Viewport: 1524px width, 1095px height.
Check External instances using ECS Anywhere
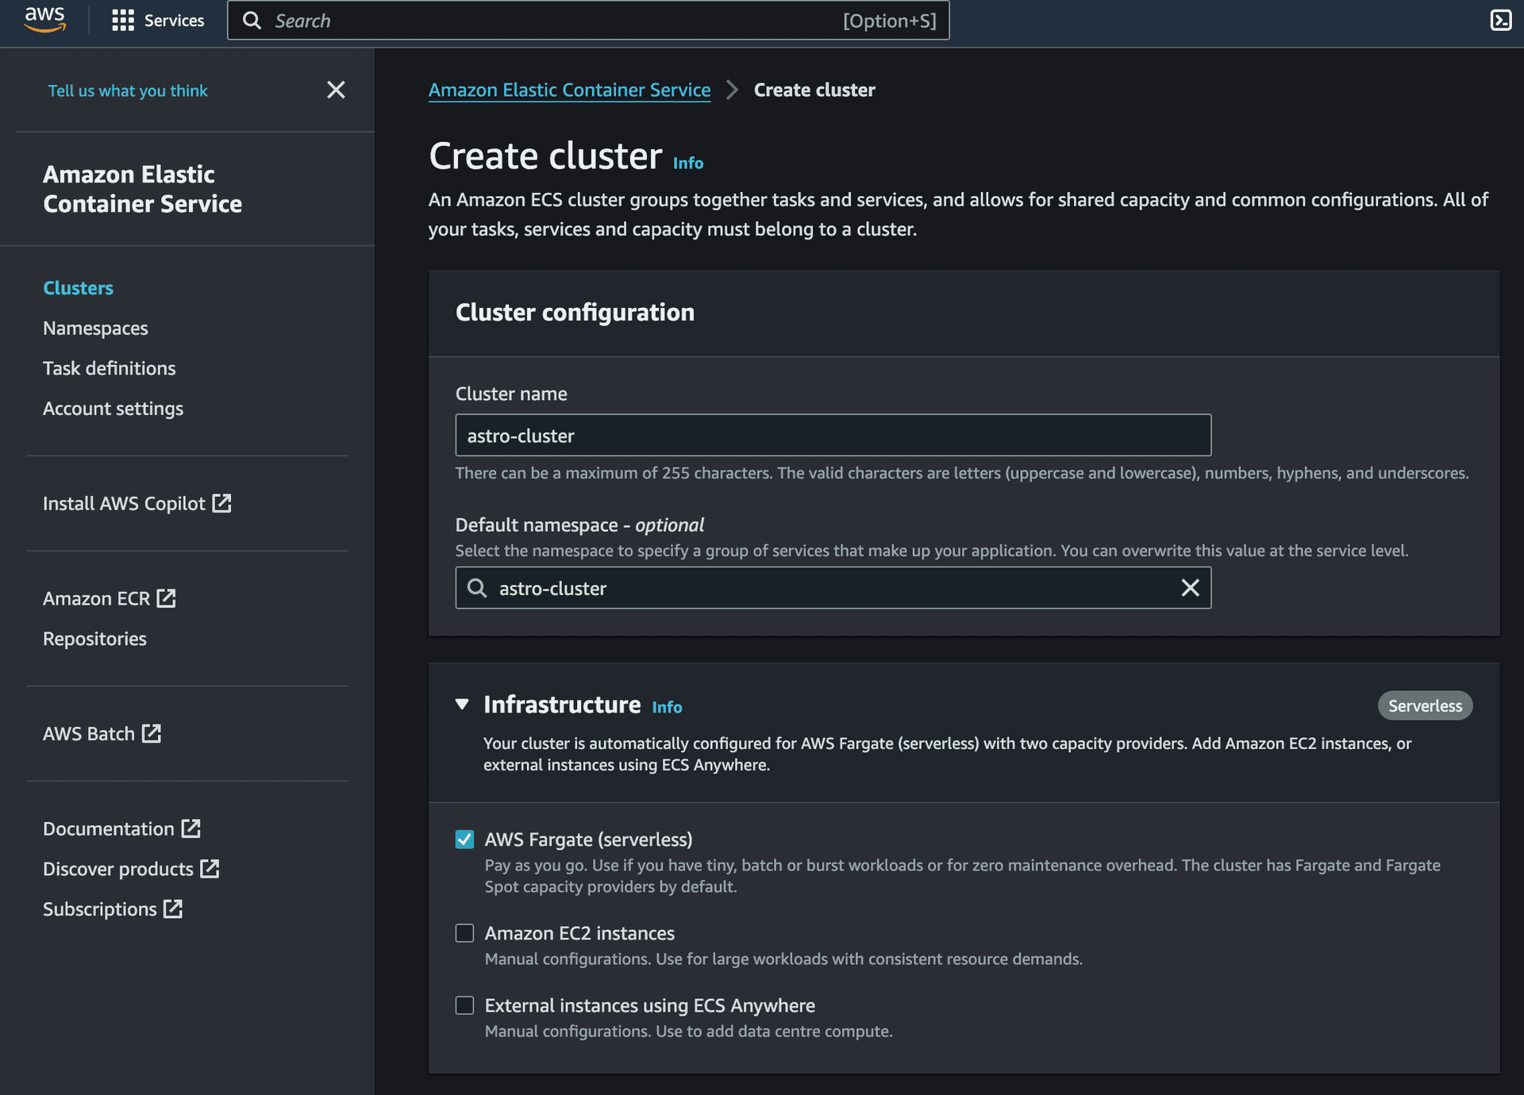[x=464, y=1005]
